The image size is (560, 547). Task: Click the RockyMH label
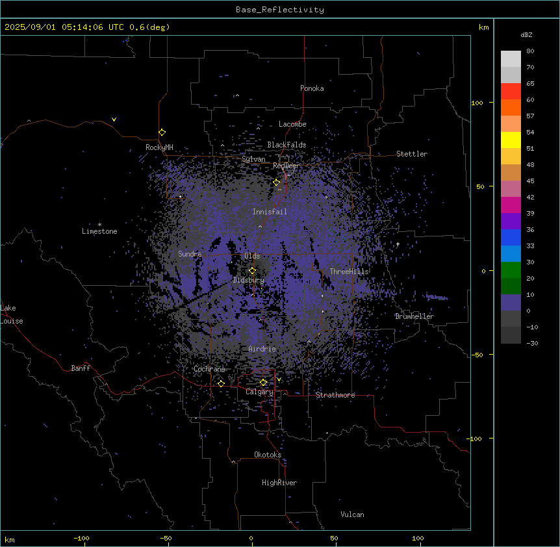click(159, 147)
